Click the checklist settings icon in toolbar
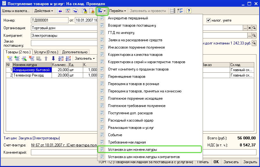Screen dimensions: 260x167 tap(180, 11)
